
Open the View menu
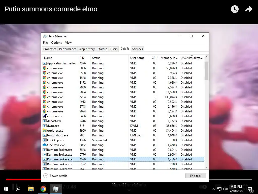(x=68, y=42)
